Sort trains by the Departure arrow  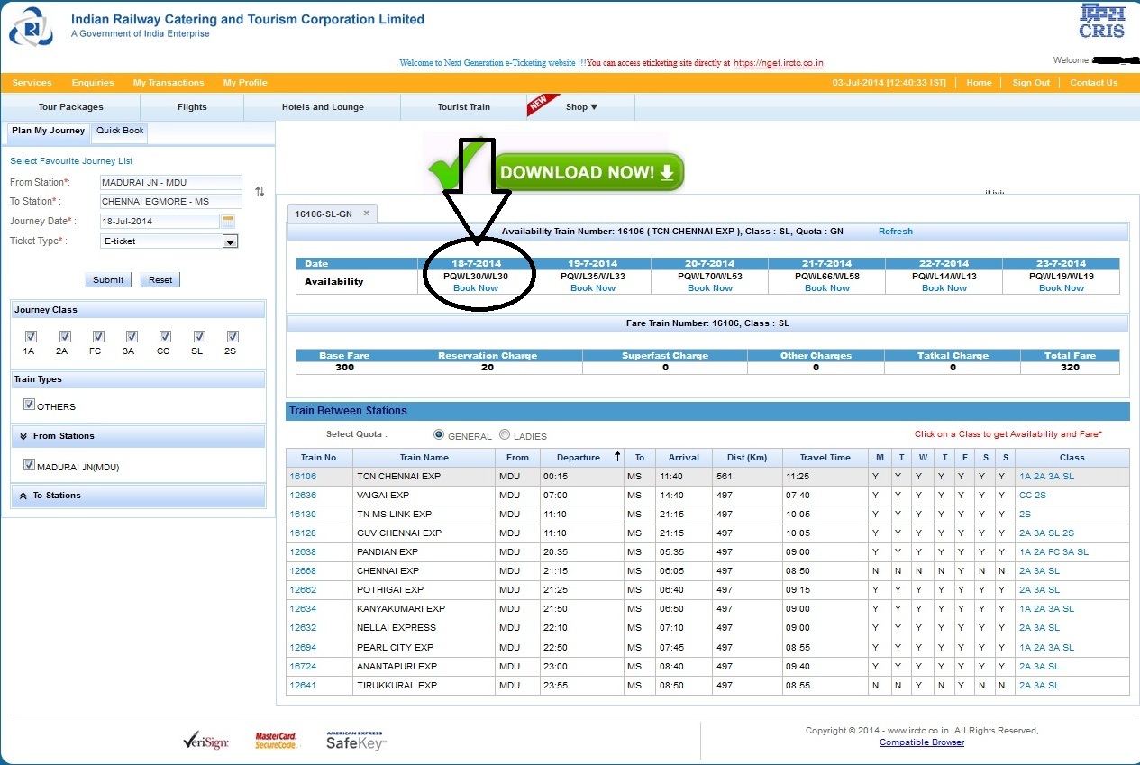tap(617, 457)
